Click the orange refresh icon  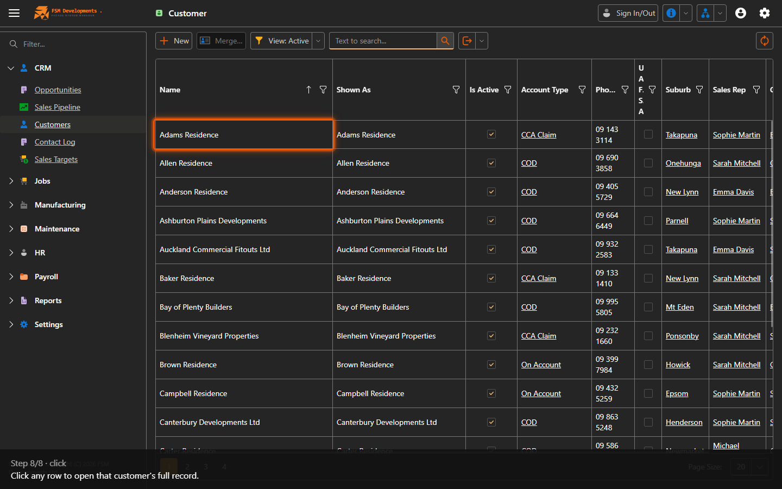765,41
